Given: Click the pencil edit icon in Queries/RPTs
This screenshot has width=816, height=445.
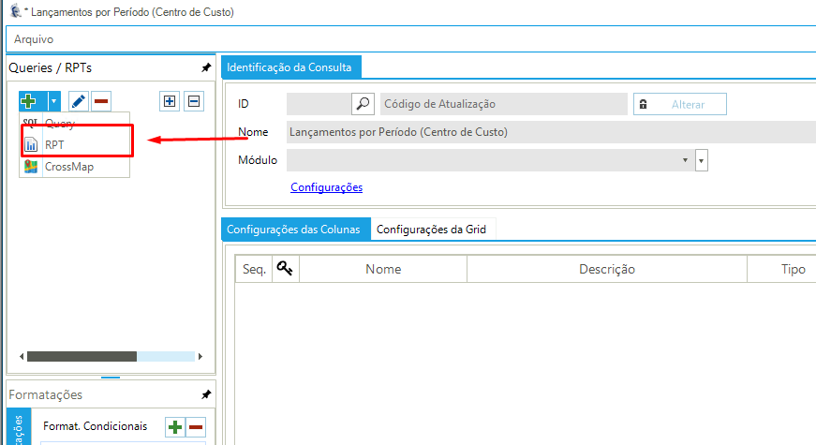Looking at the screenshot, I should tap(79, 101).
